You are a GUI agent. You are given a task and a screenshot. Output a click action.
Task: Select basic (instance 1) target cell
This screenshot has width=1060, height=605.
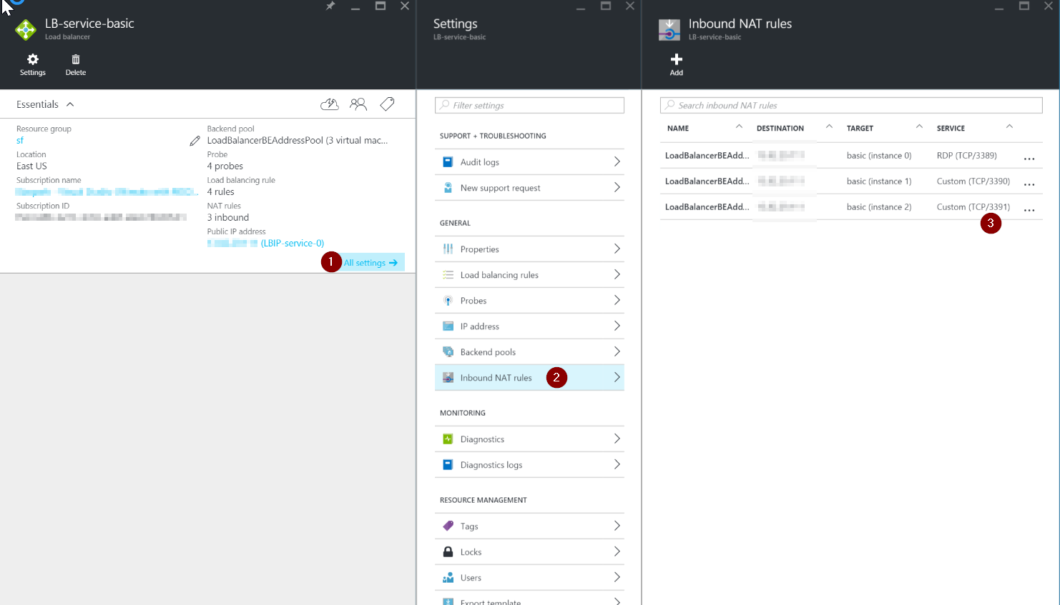coord(879,181)
